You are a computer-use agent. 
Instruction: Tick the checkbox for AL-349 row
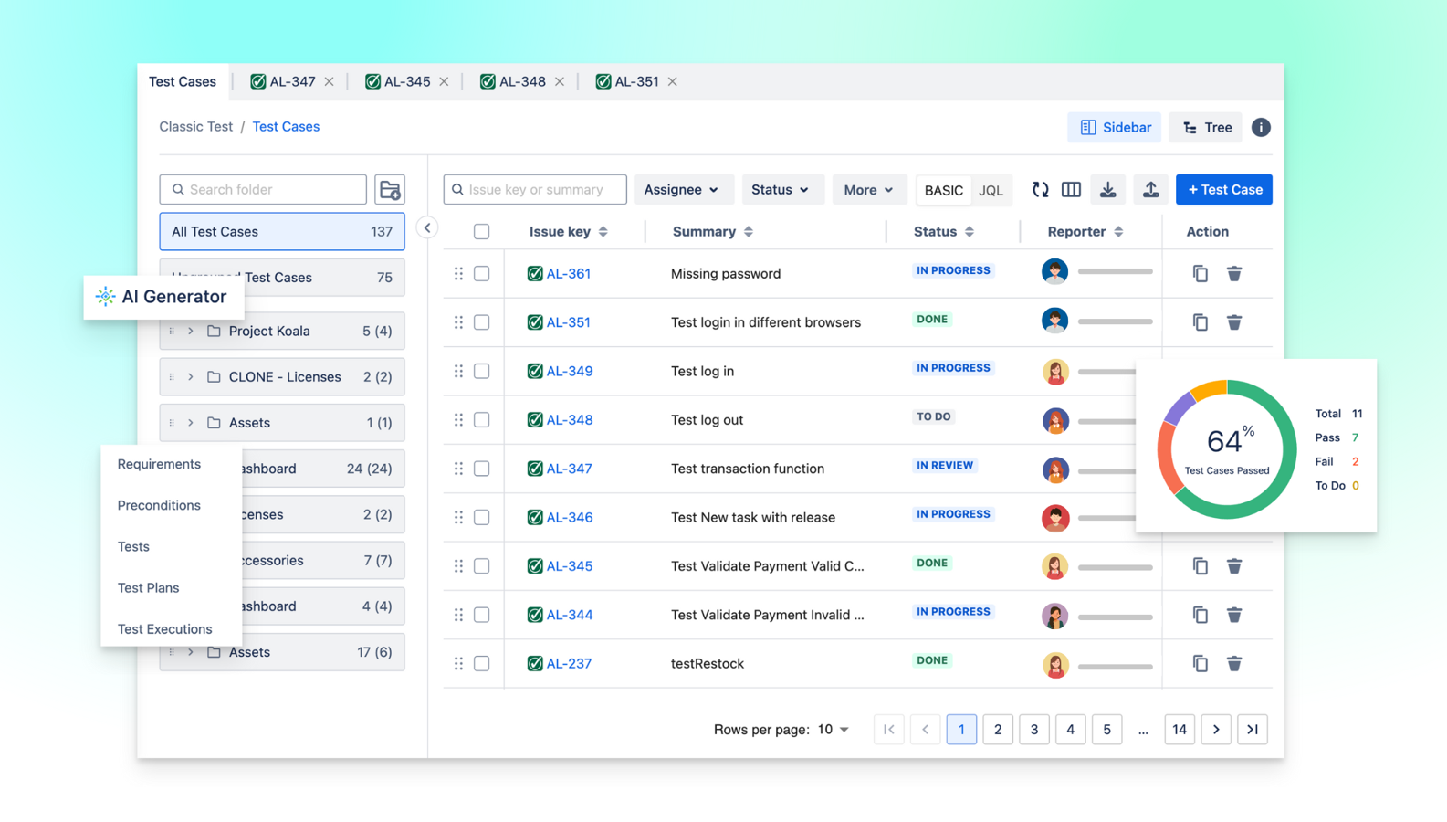(482, 372)
